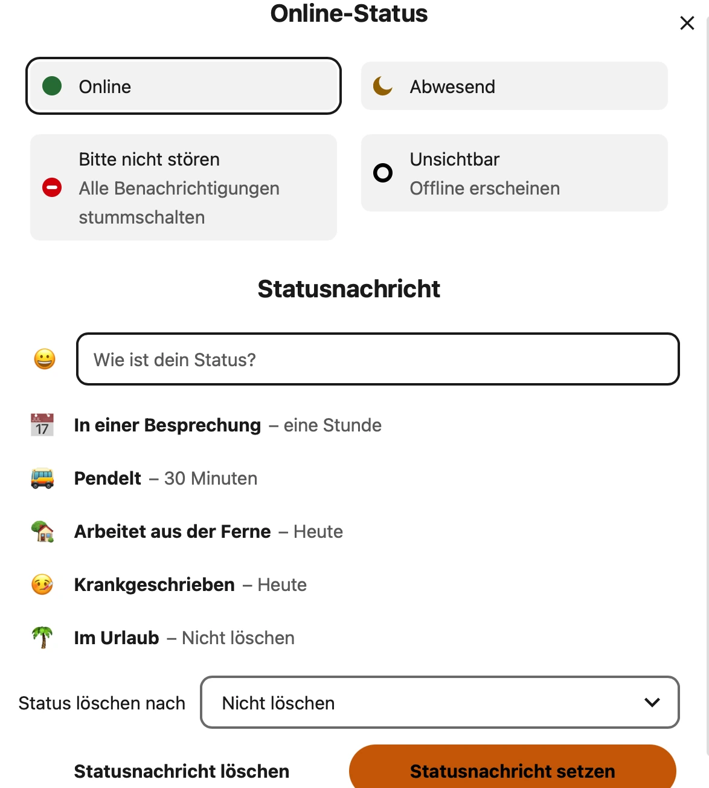Click the smiley emoji picker icon

coord(43,358)
